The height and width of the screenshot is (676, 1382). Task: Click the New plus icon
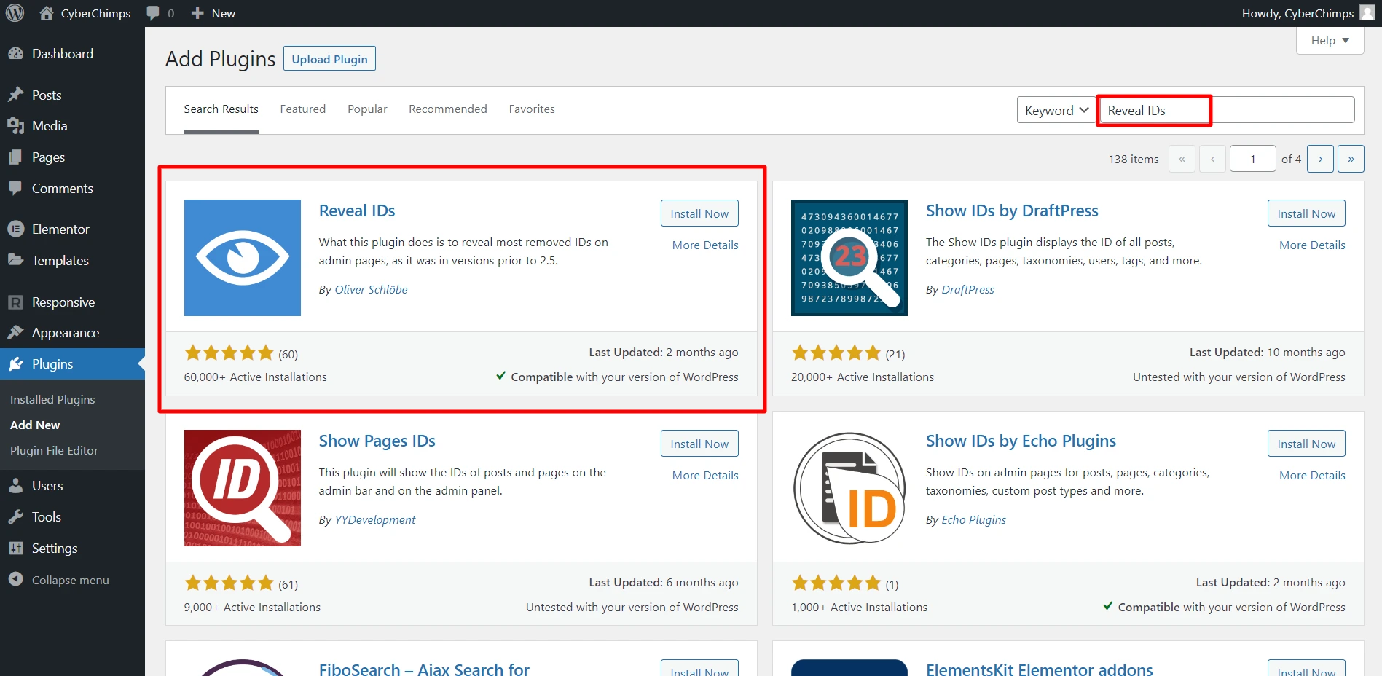click(x=197, y=13)
